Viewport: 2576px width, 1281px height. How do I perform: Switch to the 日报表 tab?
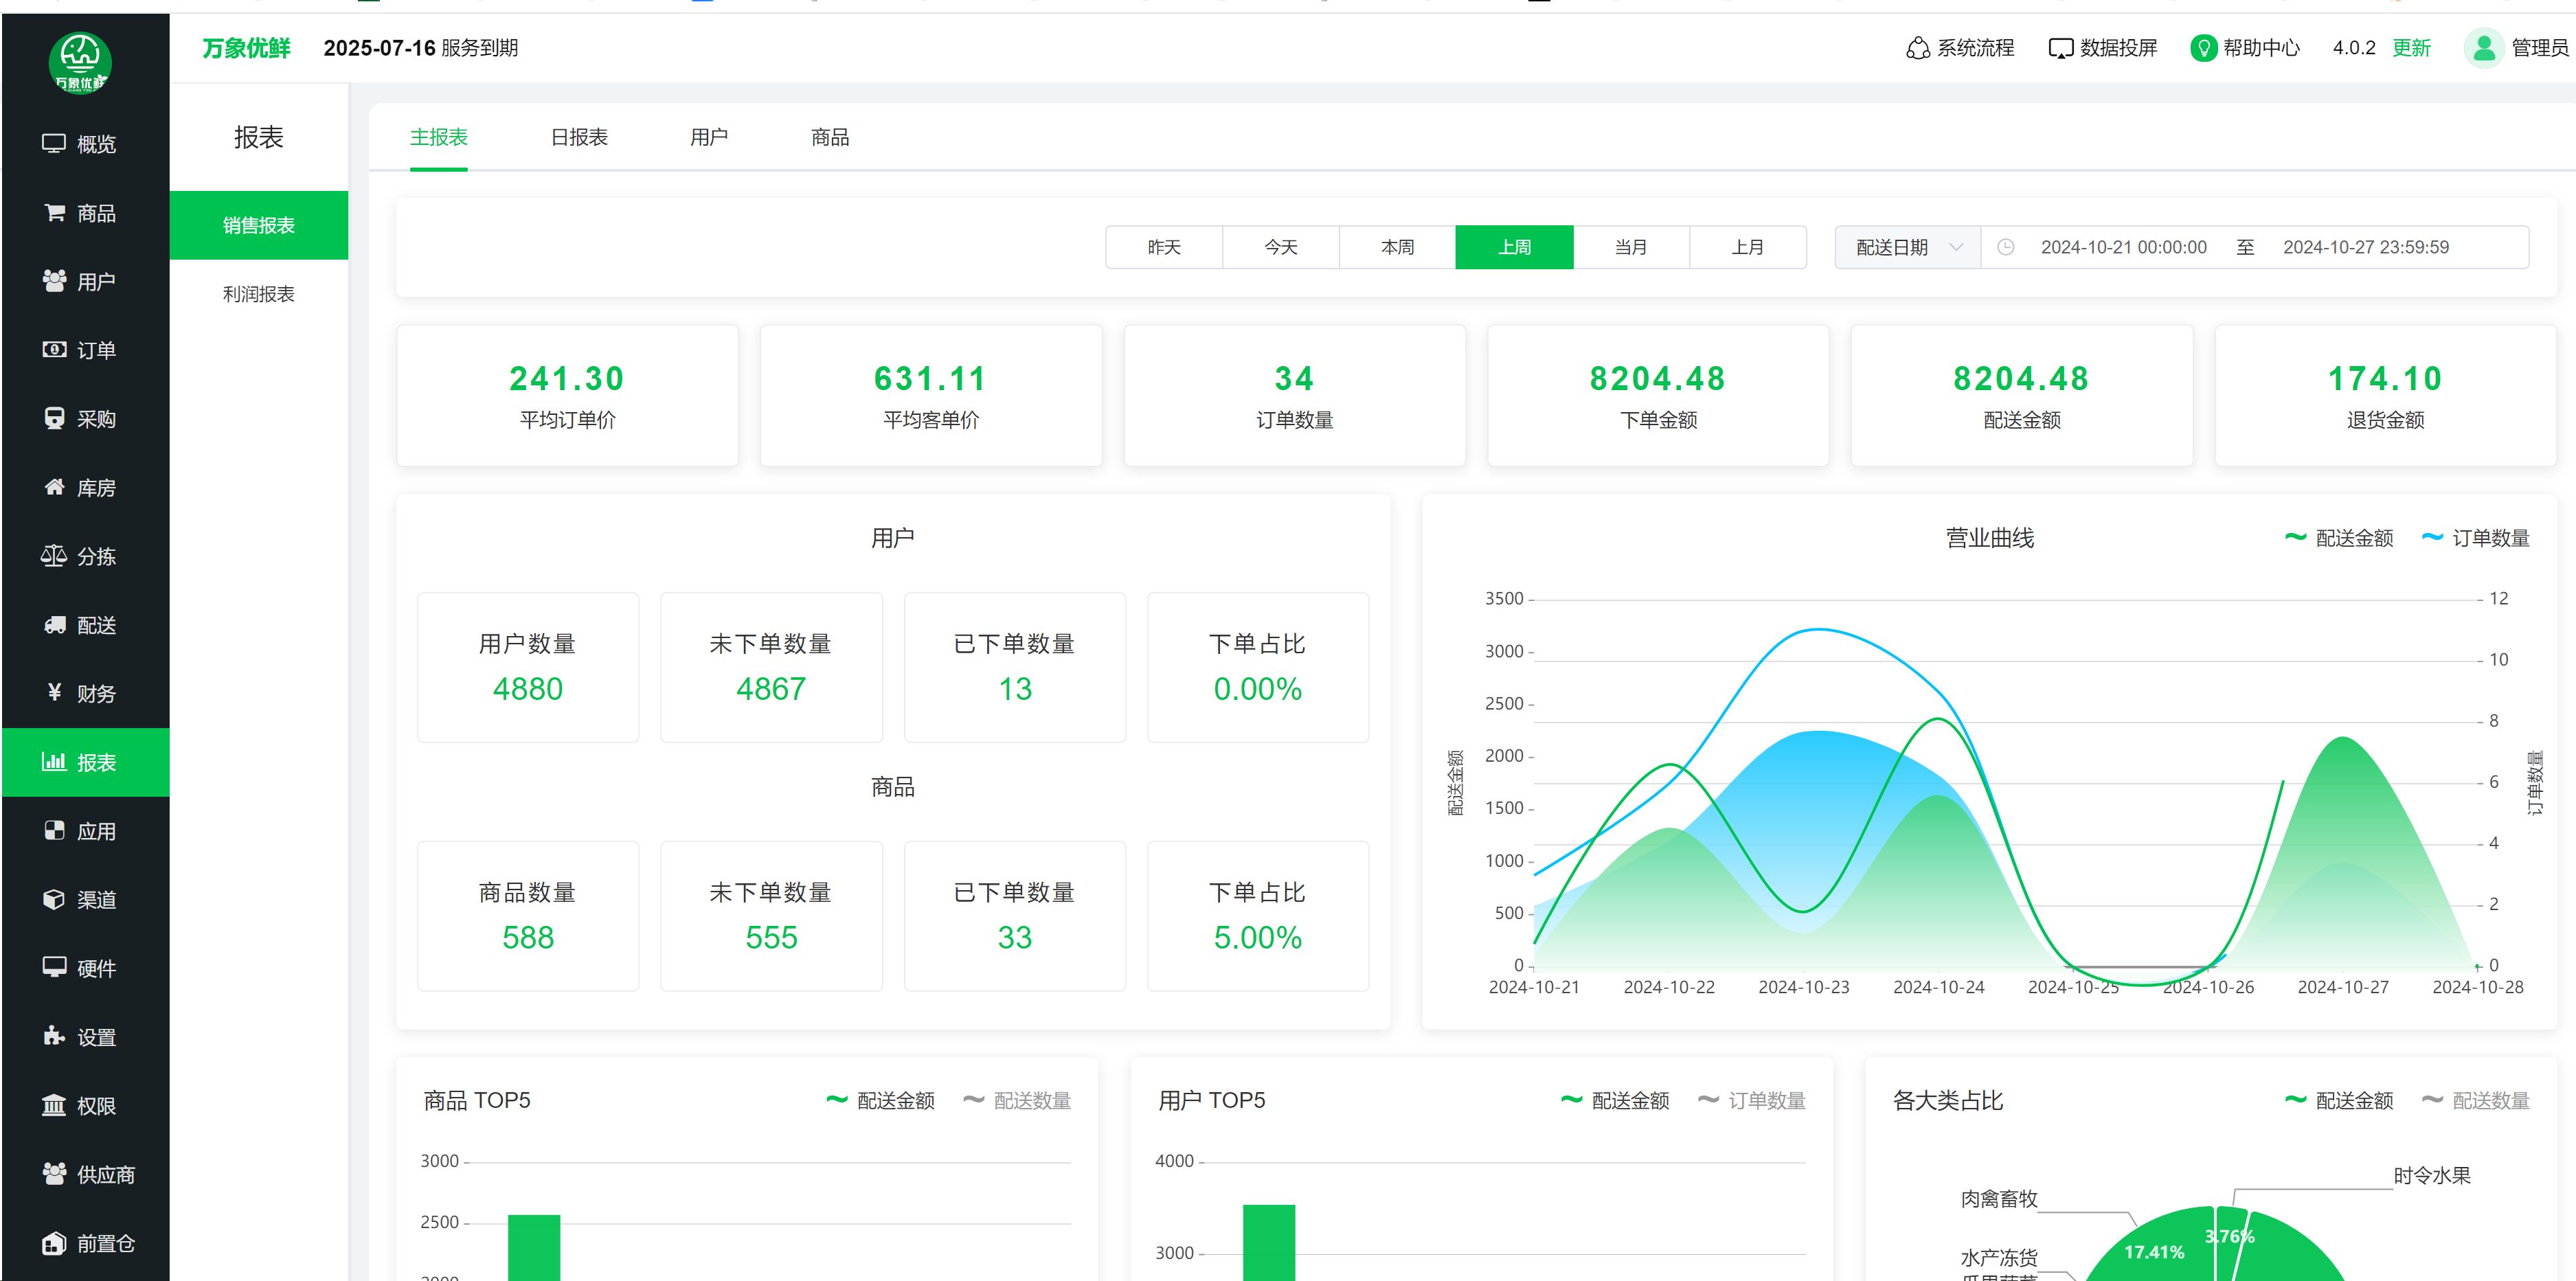(579, 137)
